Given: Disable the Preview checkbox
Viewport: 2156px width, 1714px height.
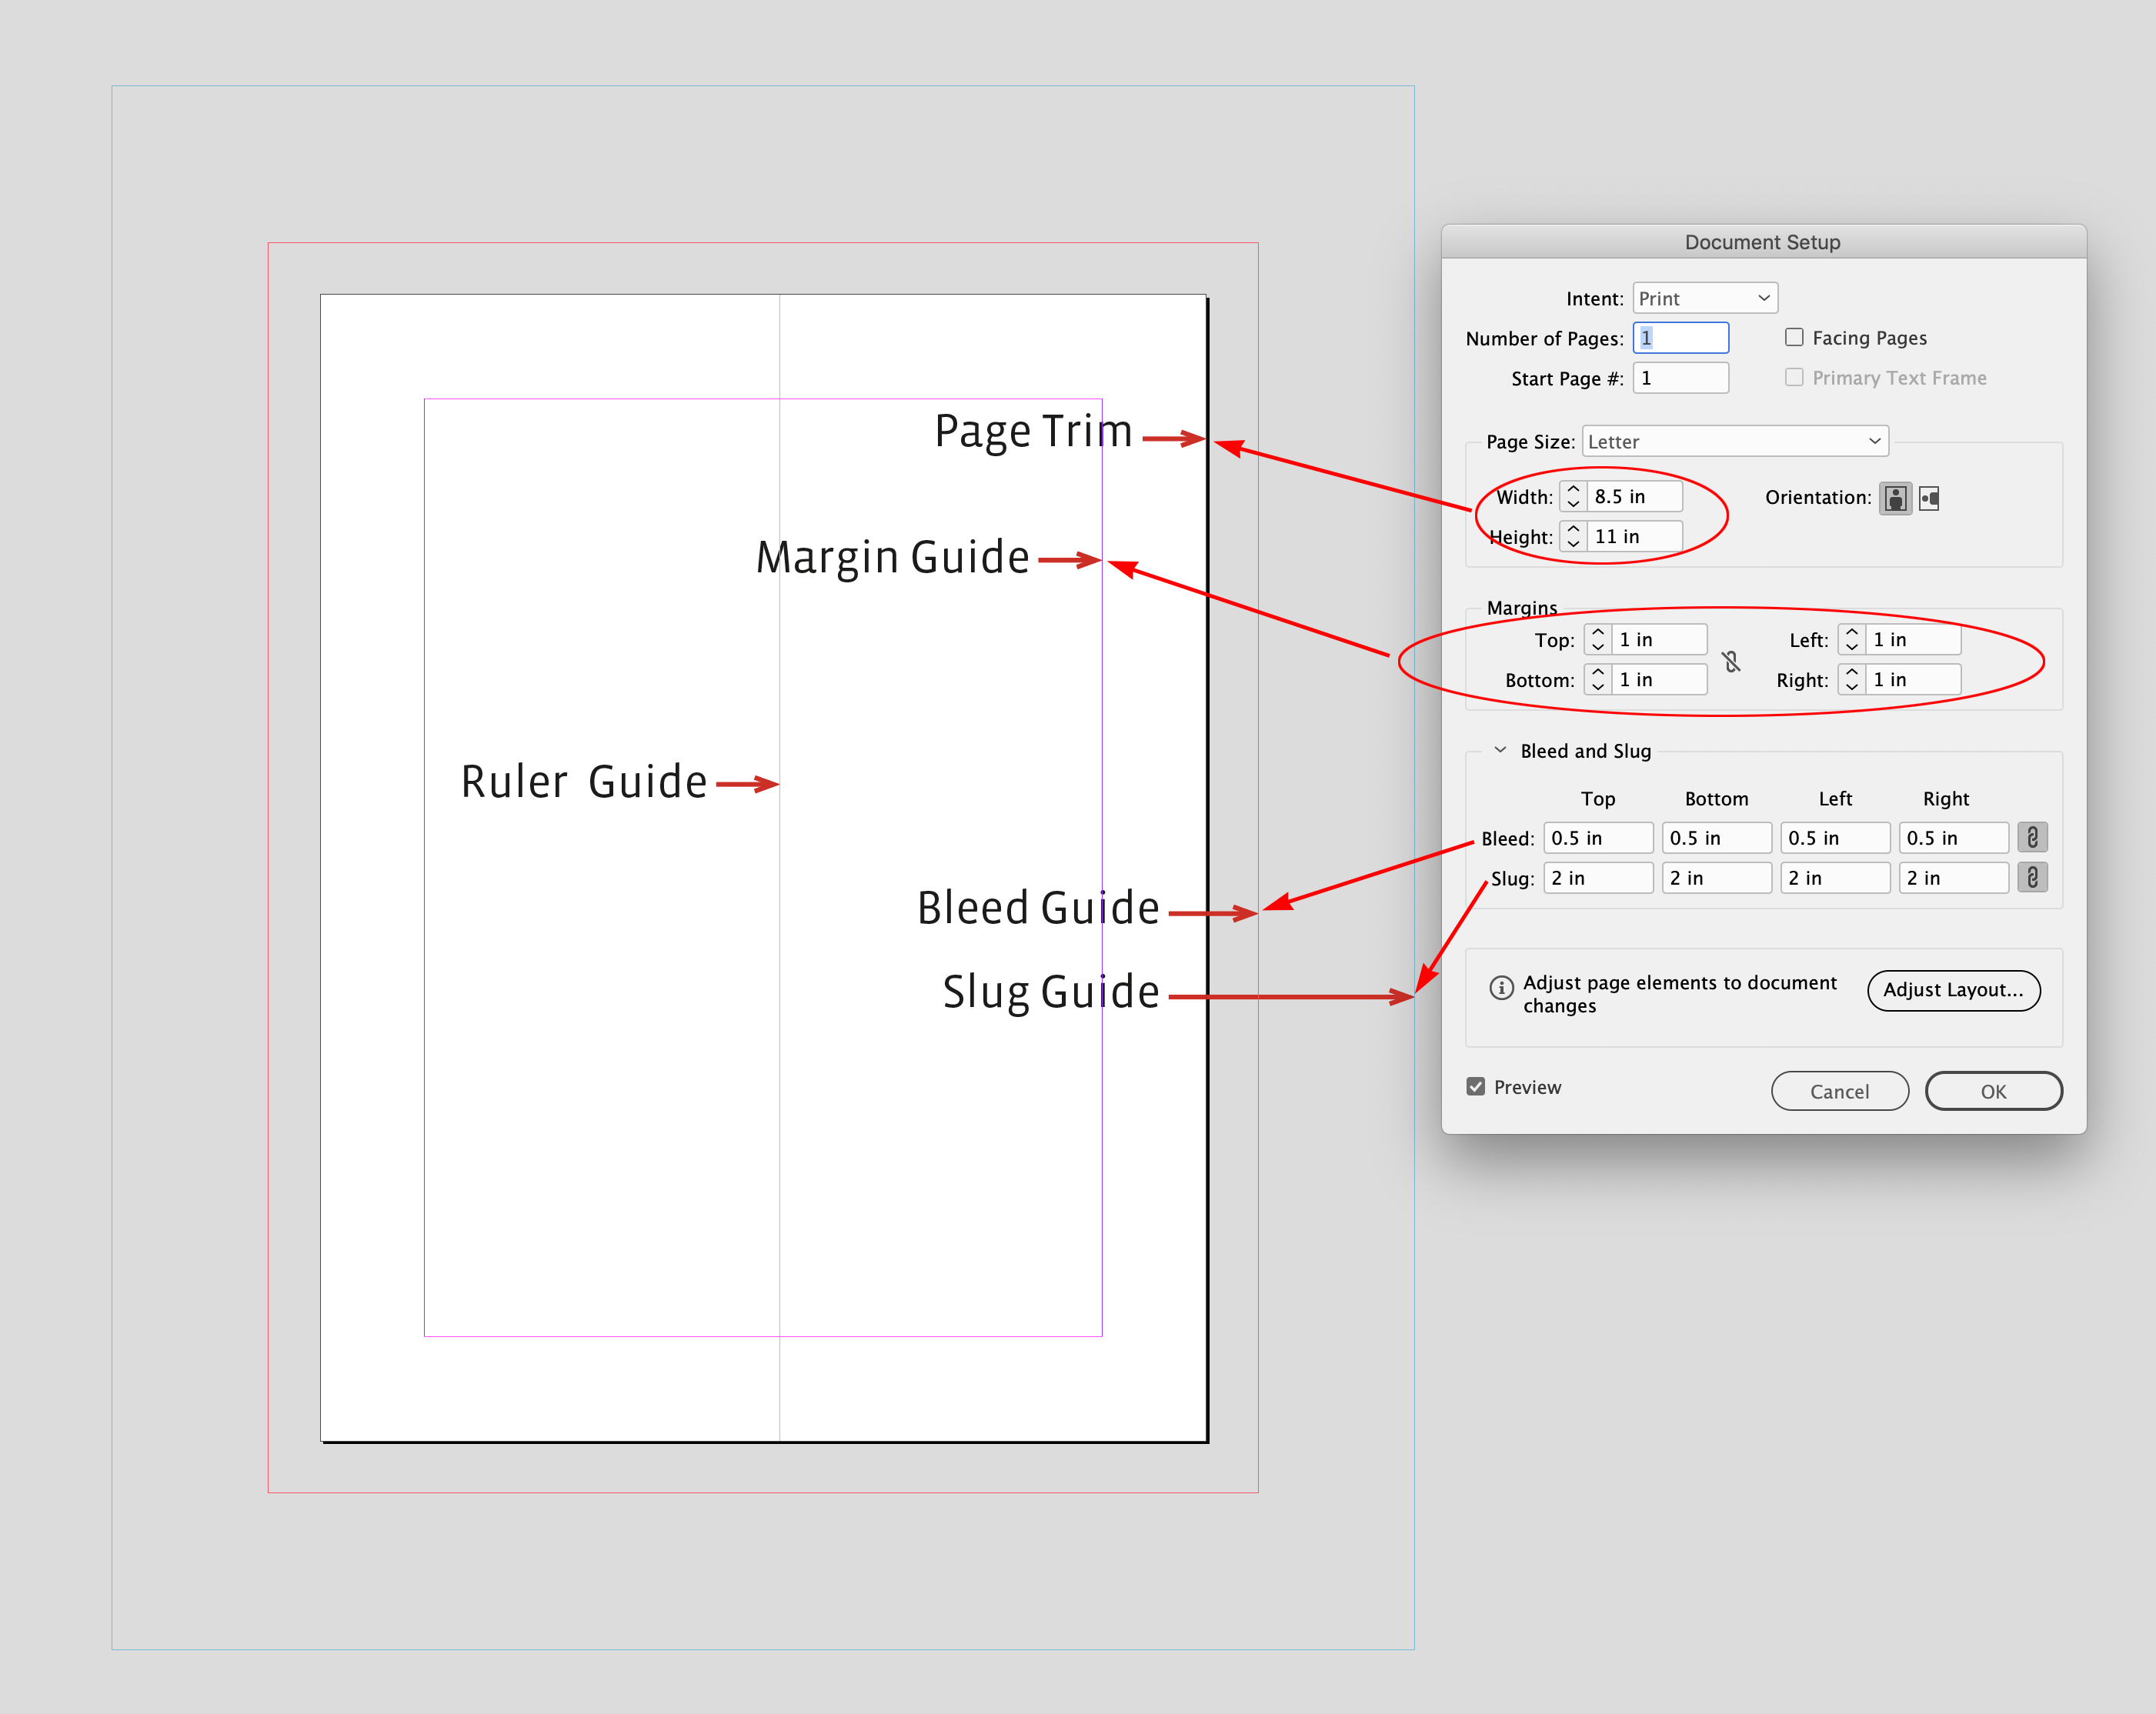Looking at the screenshot, I should pyautogui.click(x=1475, y=1086).
